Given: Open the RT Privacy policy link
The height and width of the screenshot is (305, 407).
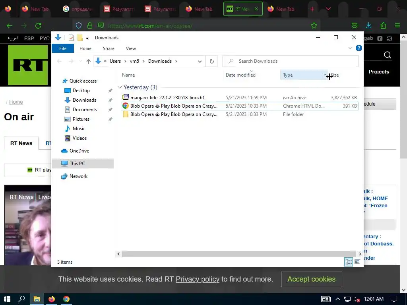Looking at the screenshot, I should pos(197,279).
